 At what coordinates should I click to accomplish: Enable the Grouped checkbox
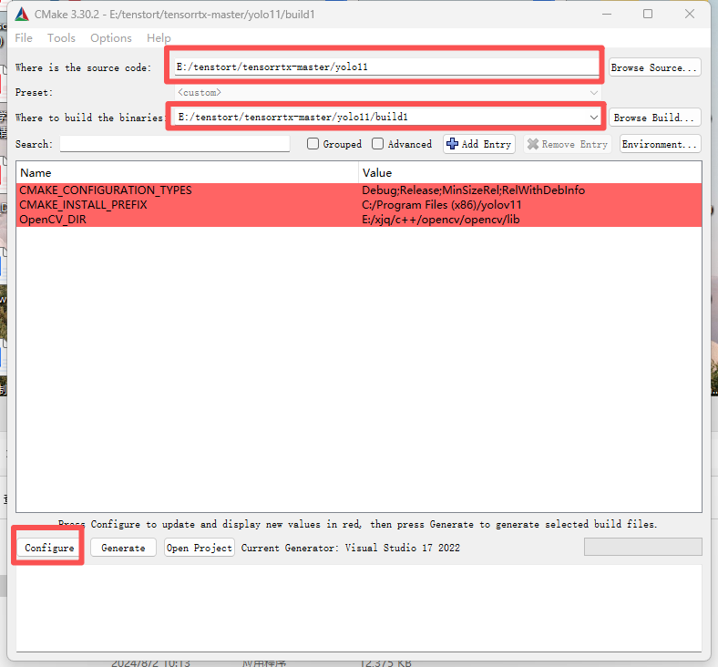(313, 144)
